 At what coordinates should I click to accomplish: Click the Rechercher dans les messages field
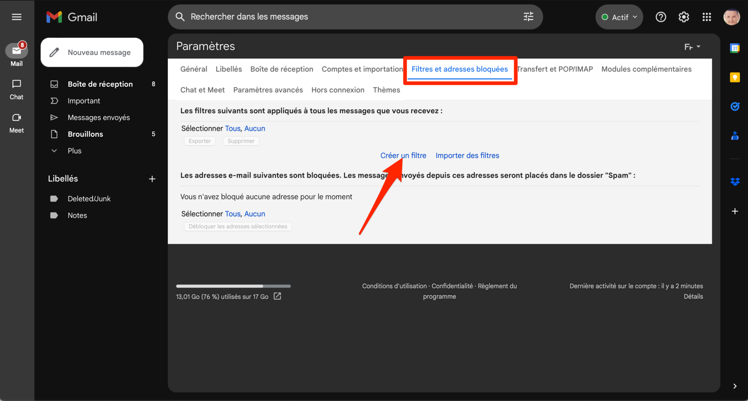click(351, 17)
